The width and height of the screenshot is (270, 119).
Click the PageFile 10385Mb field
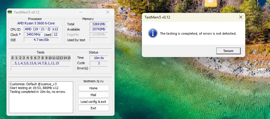pyautogui.click(x=99, y=35)
